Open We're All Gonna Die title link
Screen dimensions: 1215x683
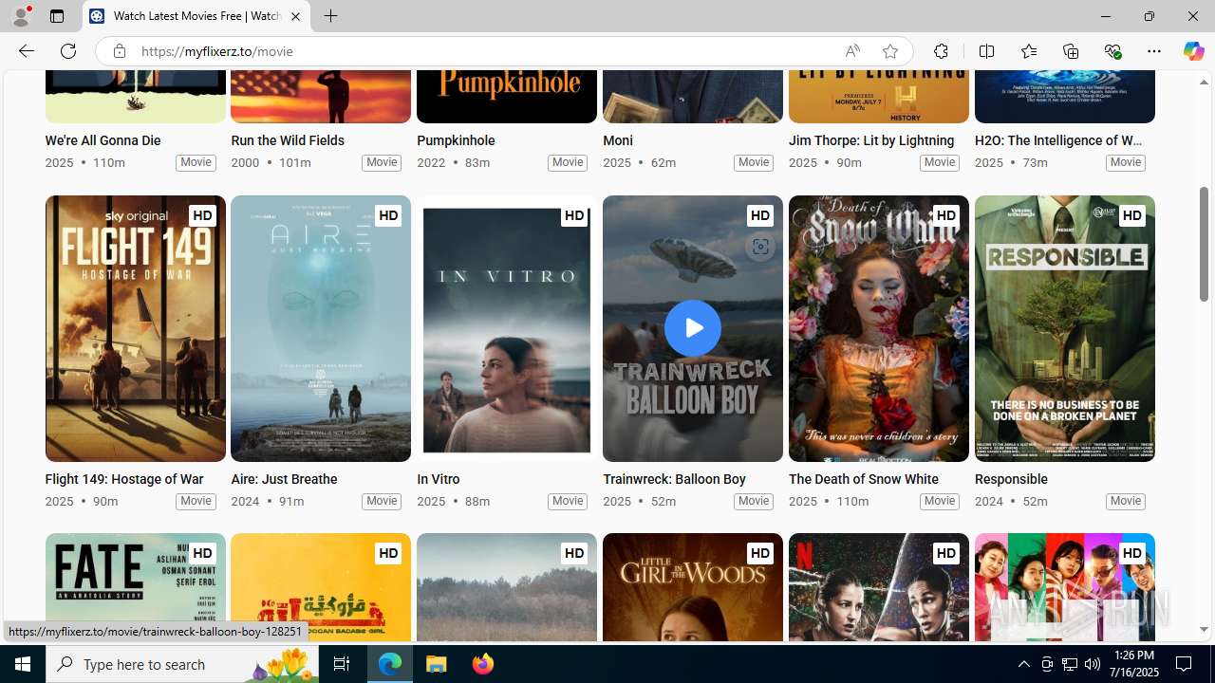(103, 140)
